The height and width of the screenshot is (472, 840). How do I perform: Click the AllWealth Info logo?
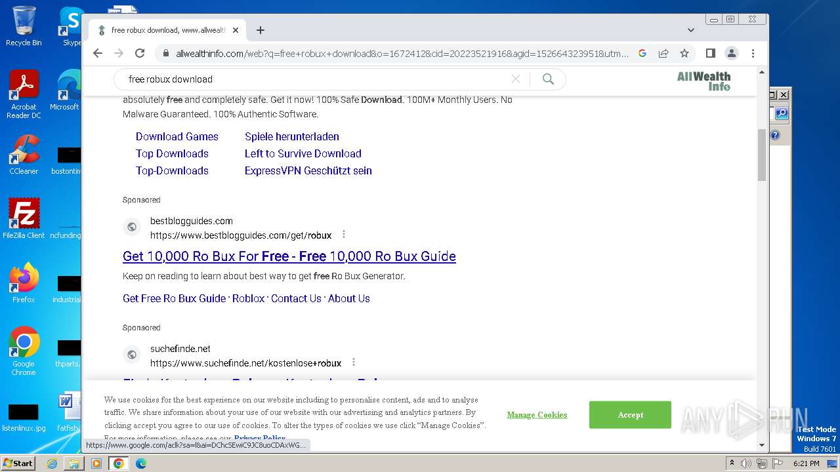703,81
